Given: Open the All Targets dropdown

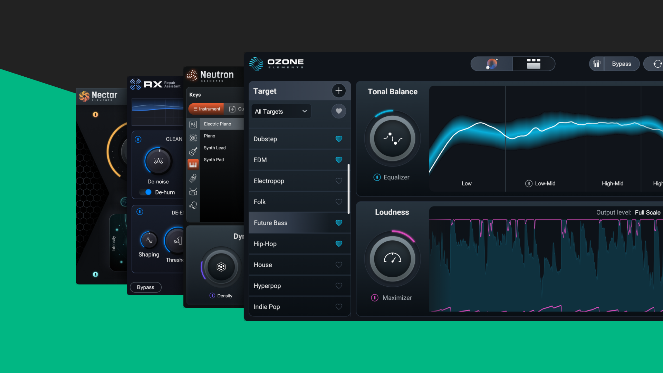Looking at the screenshot, I should [x=281, y=111].
